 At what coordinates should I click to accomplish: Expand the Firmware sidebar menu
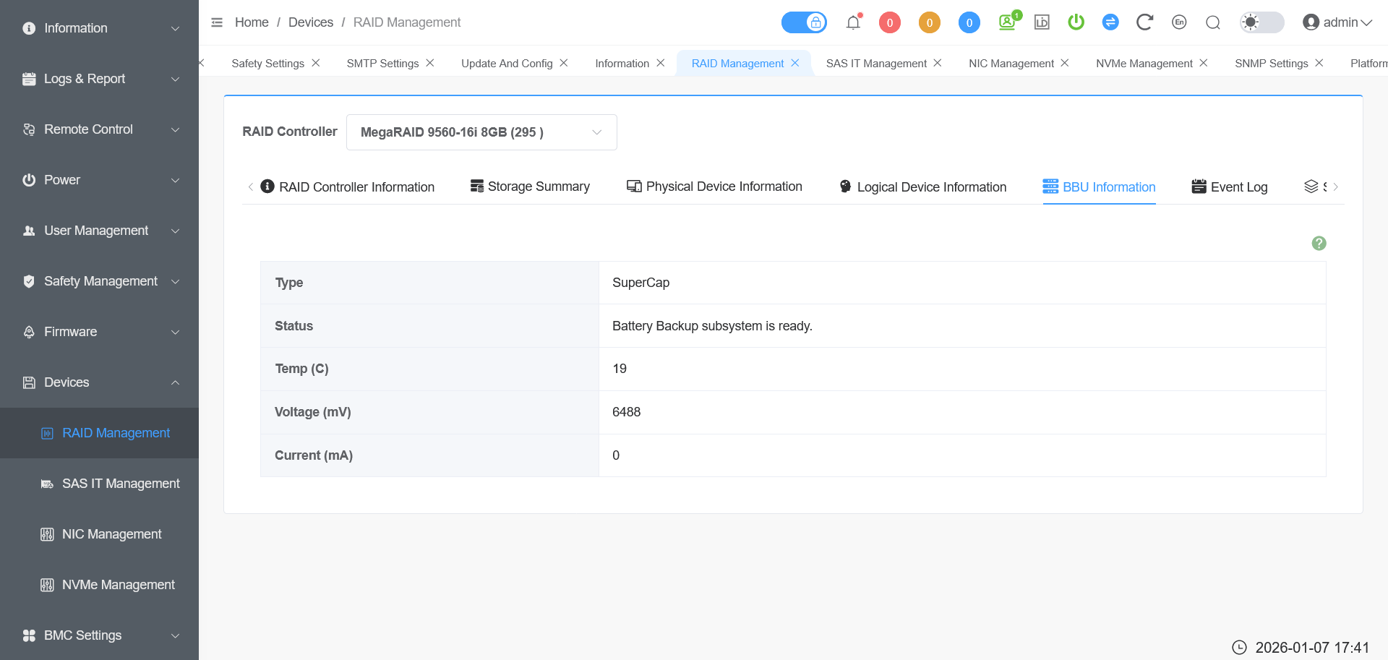point(100,332)
